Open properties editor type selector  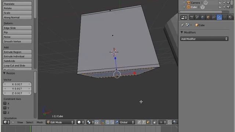(x=184, y=18)
